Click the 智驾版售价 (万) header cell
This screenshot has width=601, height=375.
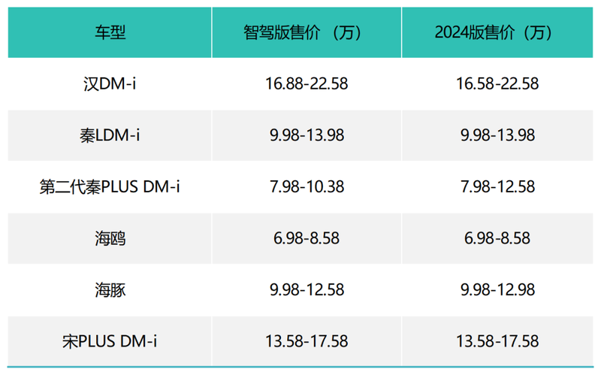pyautogui.click(x=307, y=32)
